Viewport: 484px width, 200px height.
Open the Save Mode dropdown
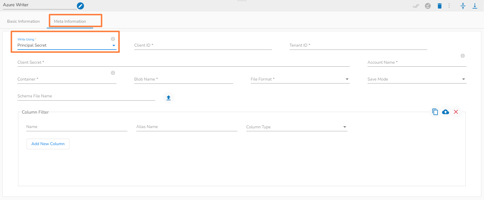[x=417, y=79]
